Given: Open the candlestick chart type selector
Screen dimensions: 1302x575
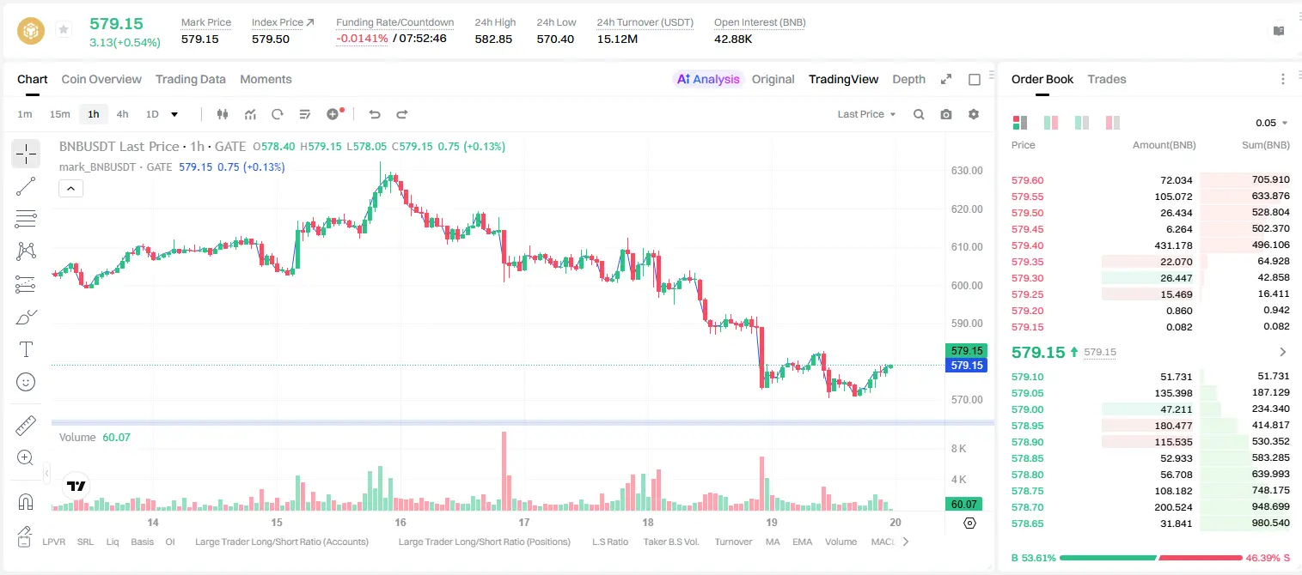Looking at the screenshot, I should tap(223, 114).
